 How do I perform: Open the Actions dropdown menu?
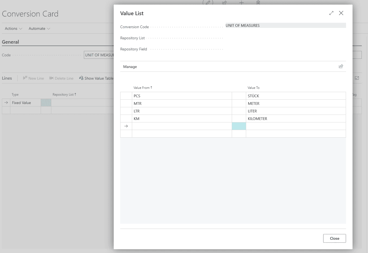click(x=14, y=28)
